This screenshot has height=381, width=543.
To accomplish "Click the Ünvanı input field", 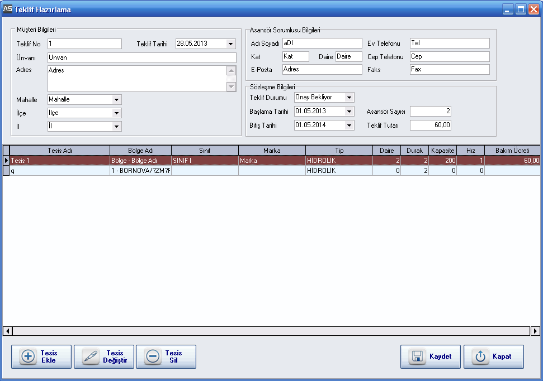I will pos(142,57).
